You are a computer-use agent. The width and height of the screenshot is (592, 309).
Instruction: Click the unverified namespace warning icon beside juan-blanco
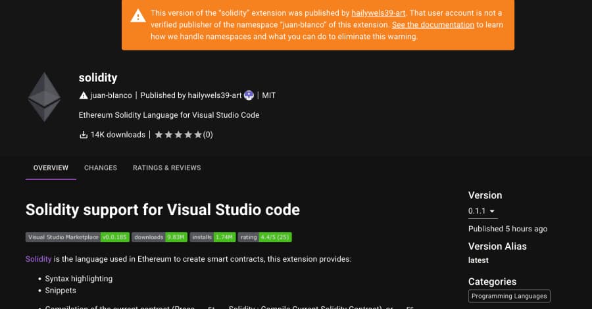[x=83, y=95]
